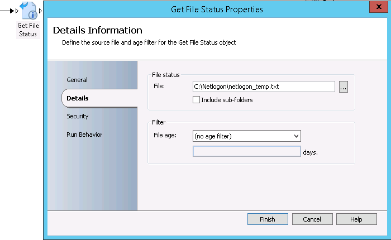Open the Security tab
The height and width of the screenshot is (240, 391).
[x=78, y=116]
